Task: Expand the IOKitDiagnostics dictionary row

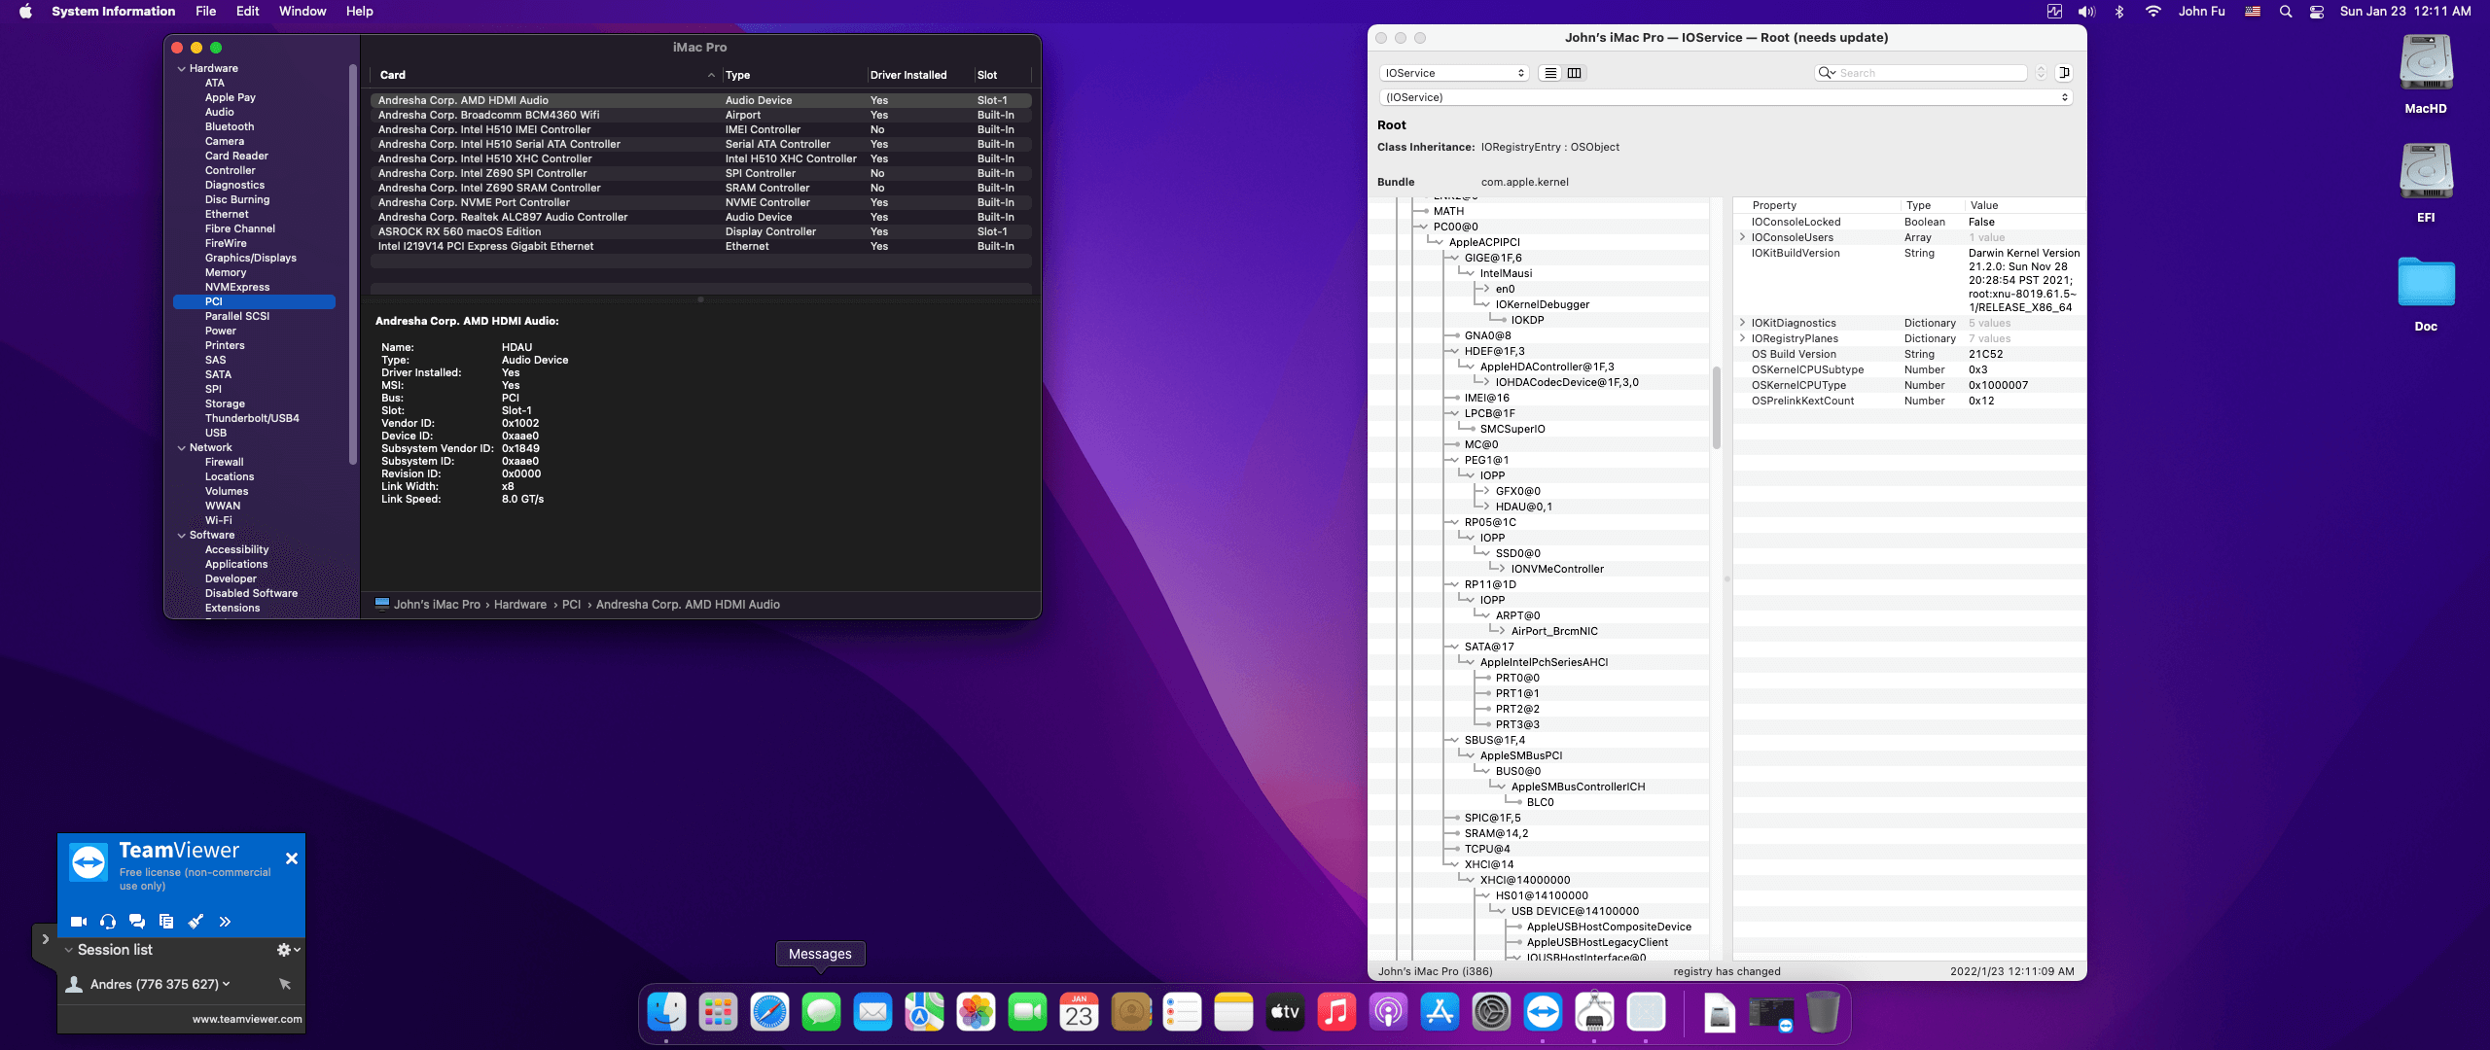Action: pos(1742,323)
